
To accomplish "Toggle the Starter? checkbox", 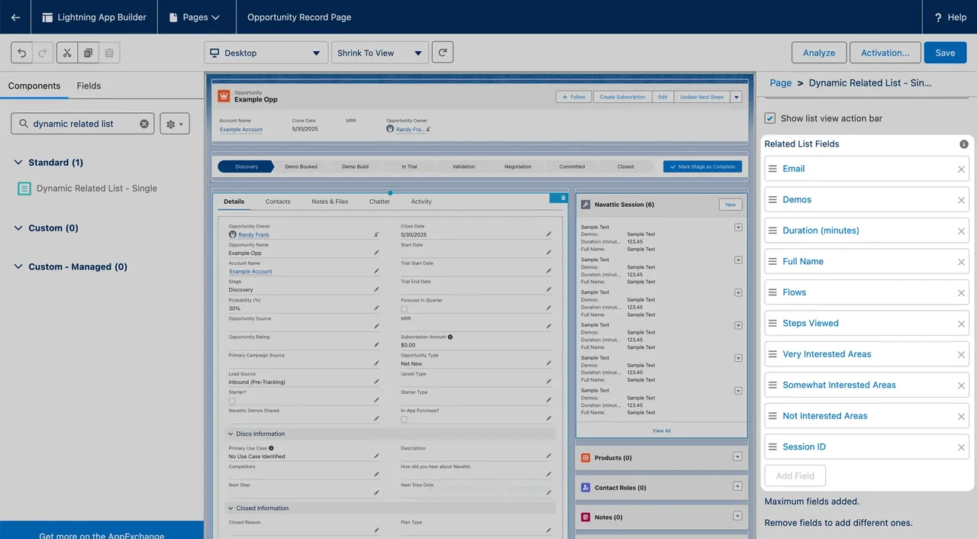I will tap(232, 401).
